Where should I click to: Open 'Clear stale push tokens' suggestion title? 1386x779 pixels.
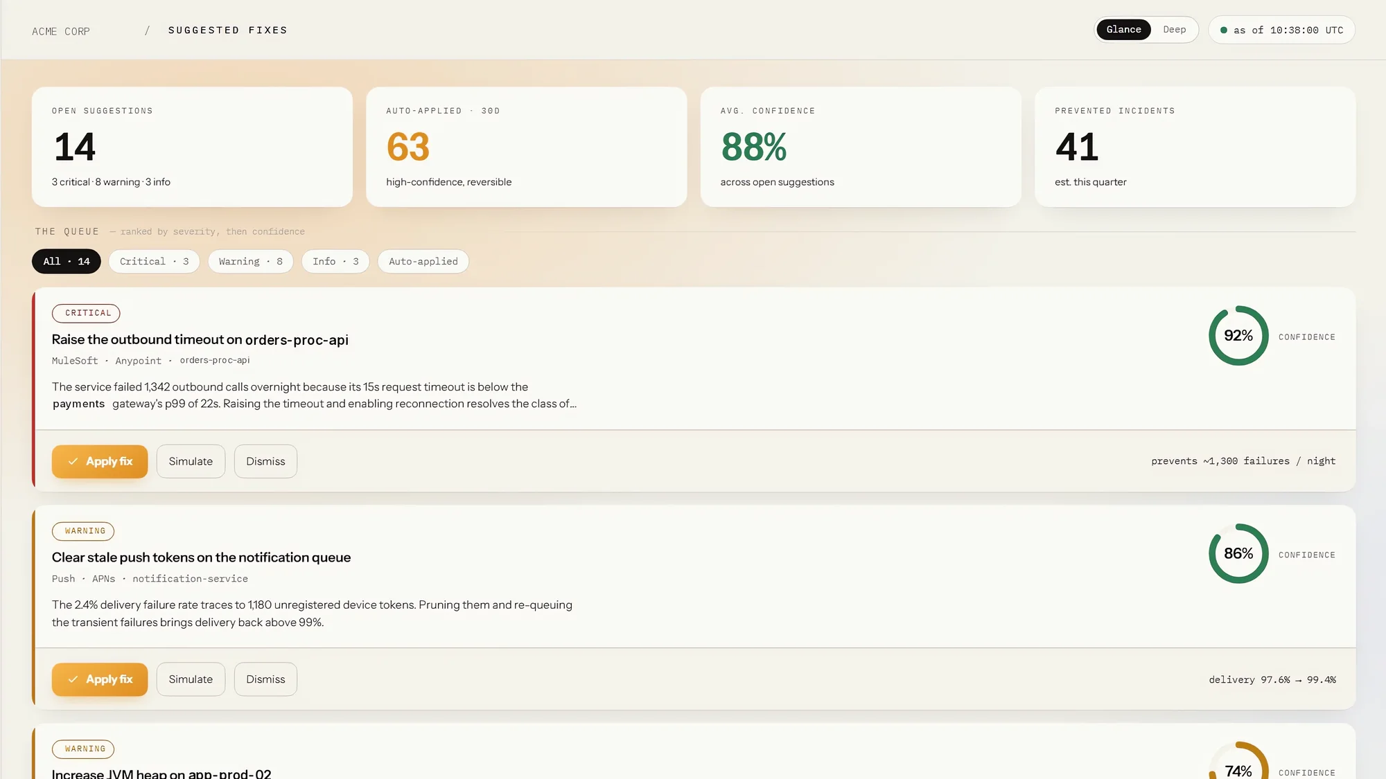[x=201, y=557]
